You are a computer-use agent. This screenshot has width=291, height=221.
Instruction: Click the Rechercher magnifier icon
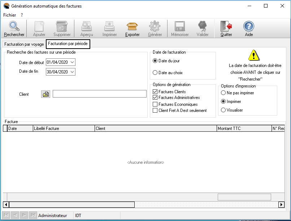pos(14,27)
